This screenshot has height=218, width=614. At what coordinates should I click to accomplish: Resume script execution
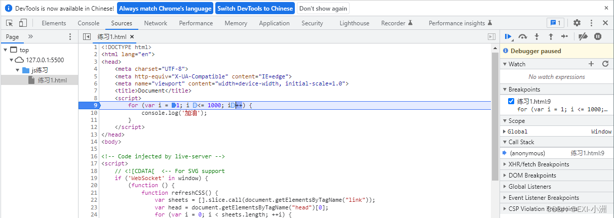(509, 36)
